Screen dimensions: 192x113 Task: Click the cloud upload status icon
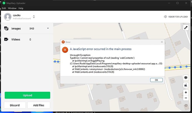165,17
